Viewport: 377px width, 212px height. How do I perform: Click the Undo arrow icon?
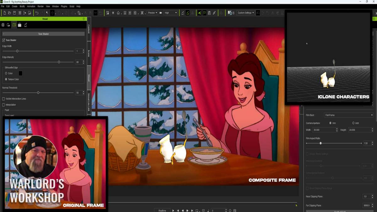(37, 13)
